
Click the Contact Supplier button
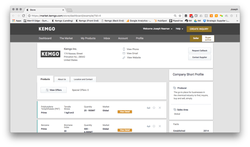pos(200,57)
